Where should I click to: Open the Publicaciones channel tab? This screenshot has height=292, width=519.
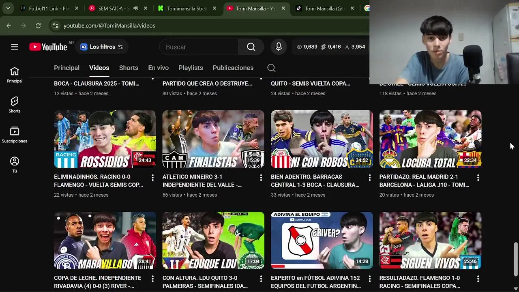[233, 68]
